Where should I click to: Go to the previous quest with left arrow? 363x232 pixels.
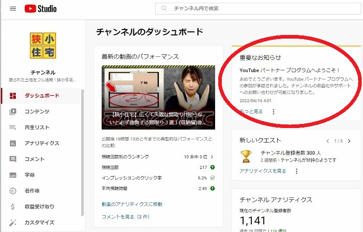tap(328, 141)
